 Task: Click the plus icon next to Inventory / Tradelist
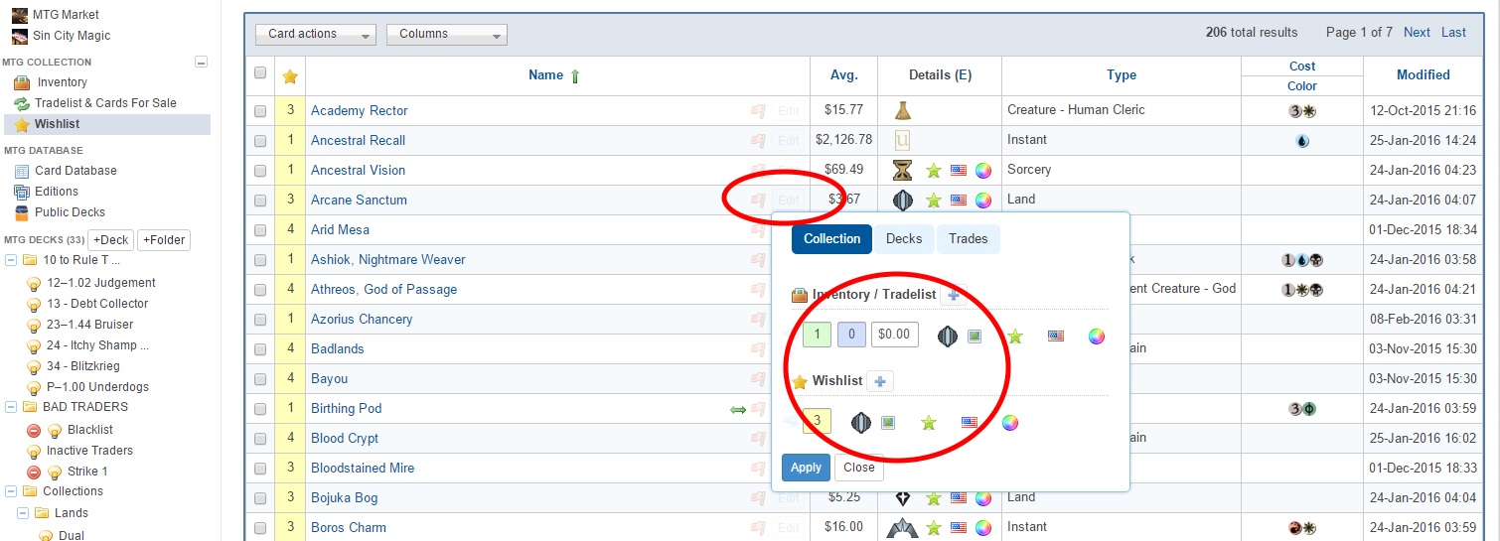(953, 295)
